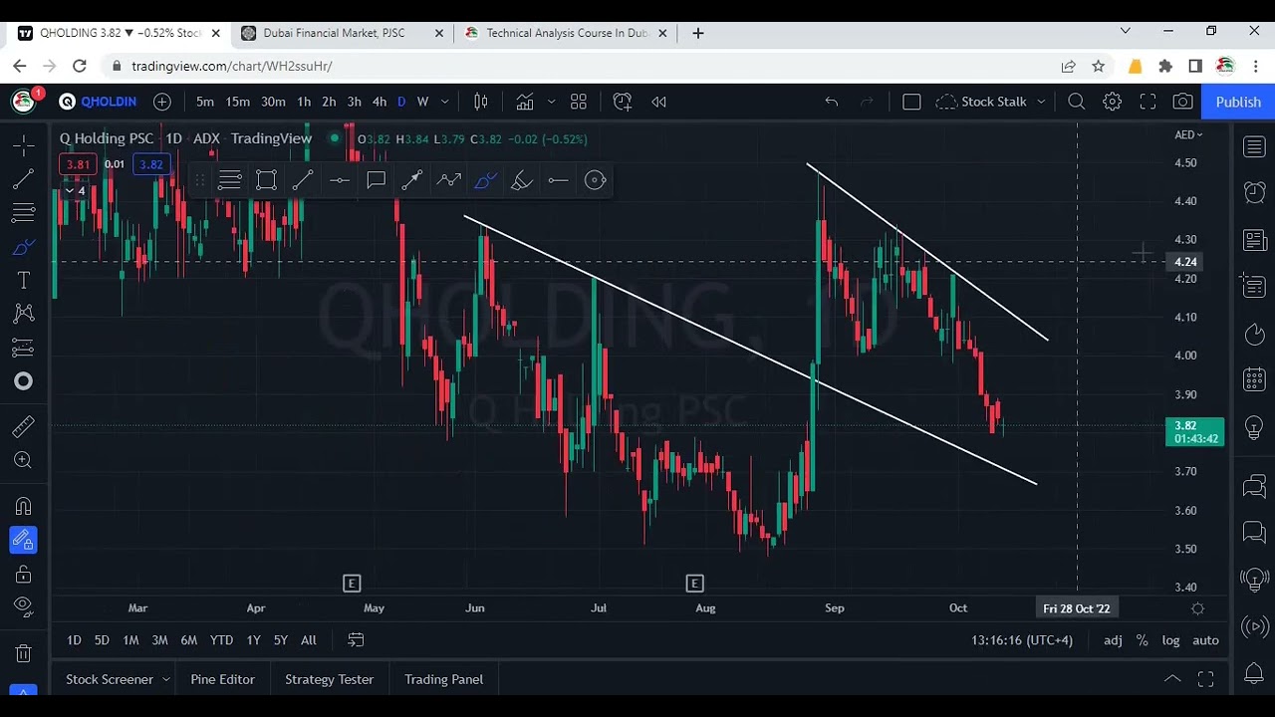Set the 1D date range
Screen dimensions: 1275x717
coord(74,640)
